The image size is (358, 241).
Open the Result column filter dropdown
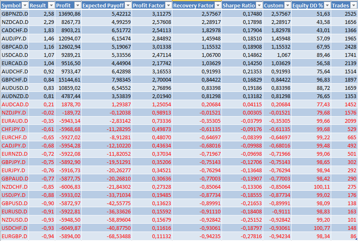(x=52, y=5)
